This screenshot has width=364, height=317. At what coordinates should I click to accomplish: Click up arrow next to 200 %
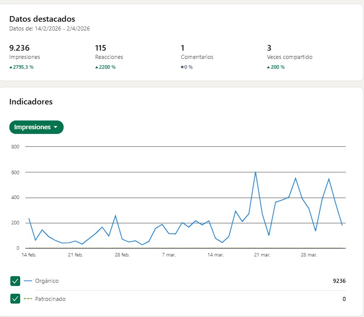coord(268,67)
